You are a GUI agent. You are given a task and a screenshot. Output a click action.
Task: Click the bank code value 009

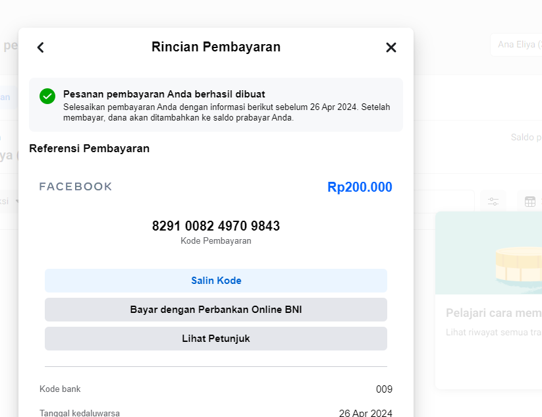click(x=384, y=389)
